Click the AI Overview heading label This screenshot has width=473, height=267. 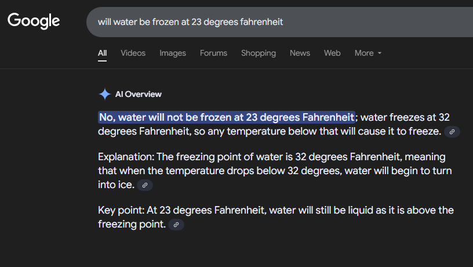pyautogui.click(x=139, y=94)
